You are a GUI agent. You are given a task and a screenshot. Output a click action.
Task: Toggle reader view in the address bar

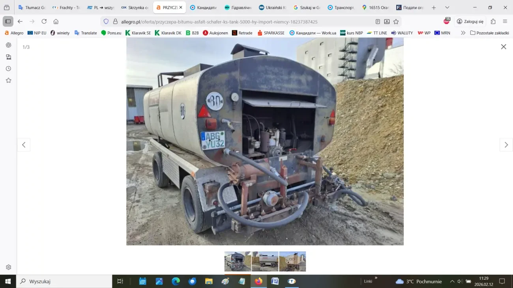(378, 22)
